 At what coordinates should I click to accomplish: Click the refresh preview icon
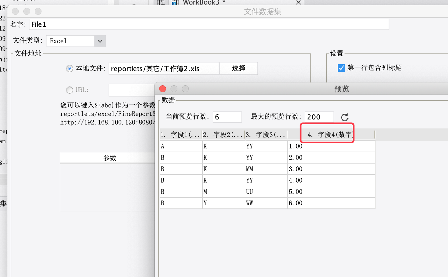click(x=345, y=117)
